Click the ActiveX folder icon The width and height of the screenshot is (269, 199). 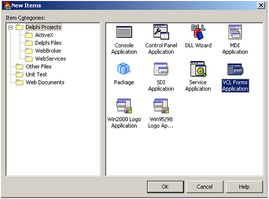[x=29, y=35]
